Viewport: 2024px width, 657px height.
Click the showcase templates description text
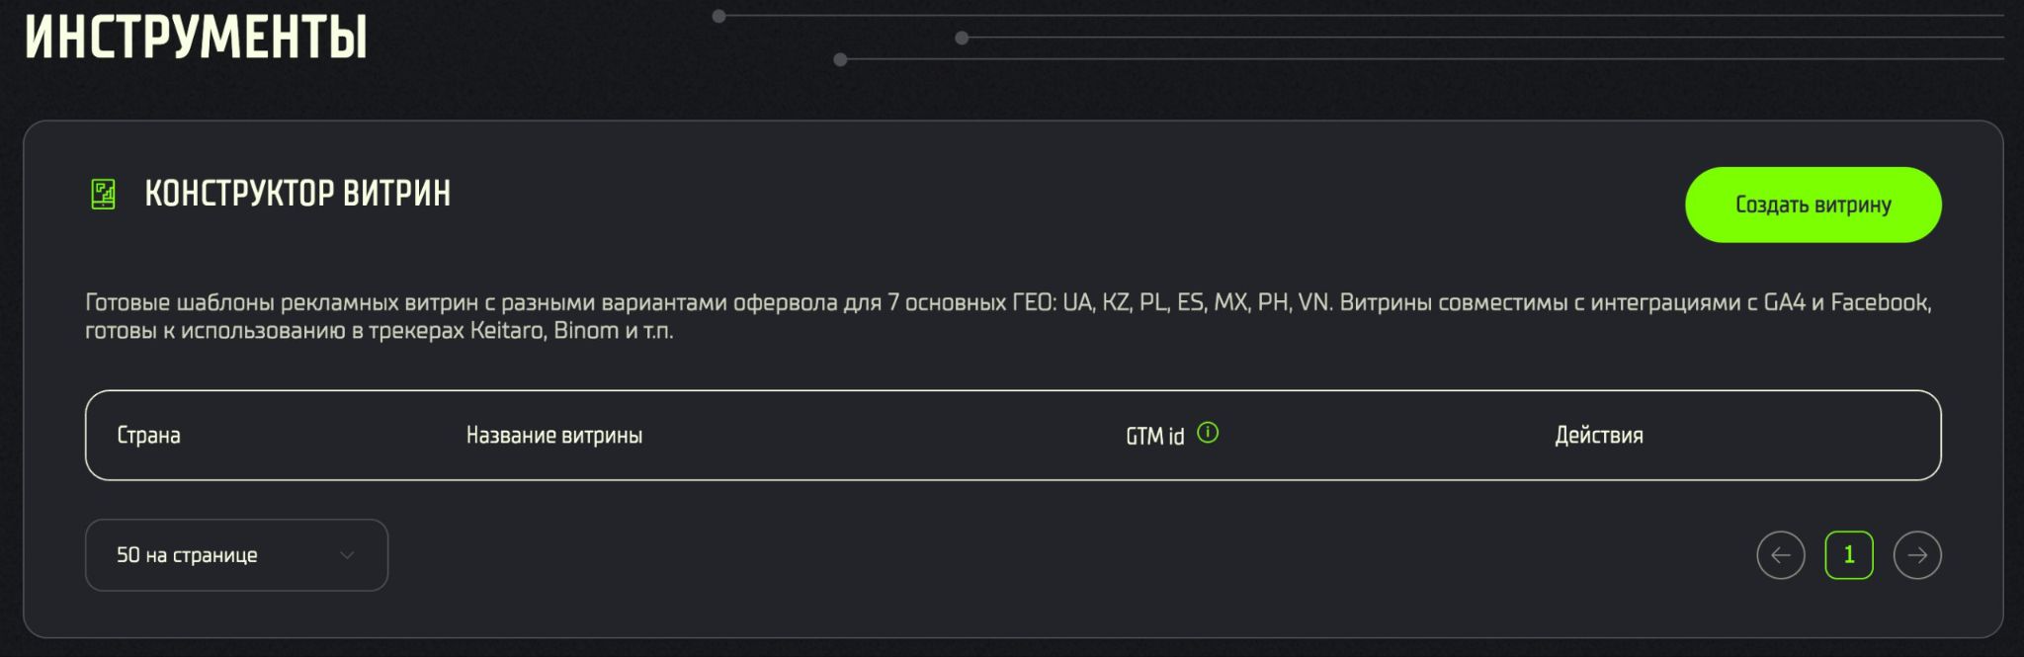pos(1008,316)
